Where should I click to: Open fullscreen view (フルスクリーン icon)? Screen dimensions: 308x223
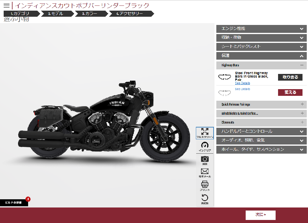(205, 133)
